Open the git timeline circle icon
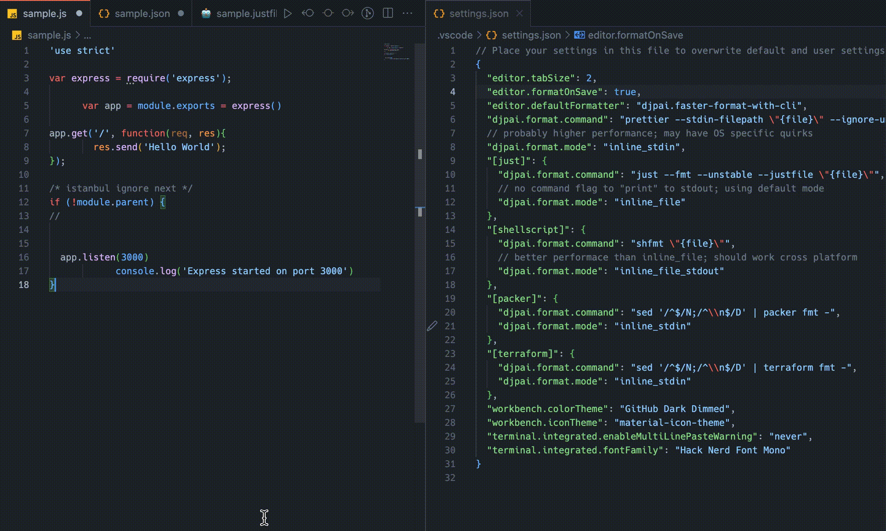 [x=368, y=13]
